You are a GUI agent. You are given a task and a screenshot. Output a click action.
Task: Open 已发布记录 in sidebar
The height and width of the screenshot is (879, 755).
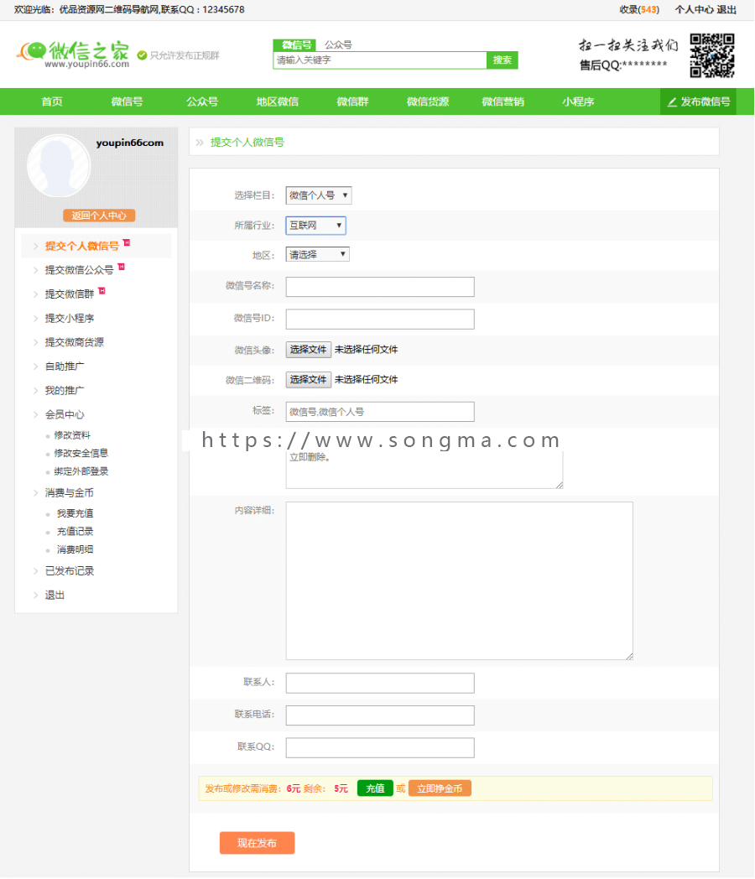(70, 571)
